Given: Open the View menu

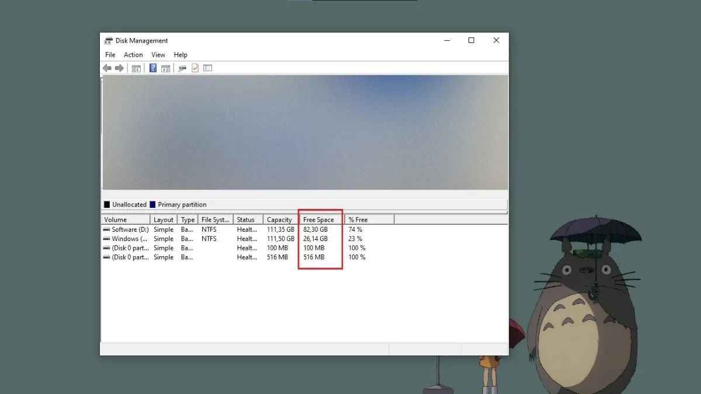Looking at the screenshot, I should coord(158,55).
